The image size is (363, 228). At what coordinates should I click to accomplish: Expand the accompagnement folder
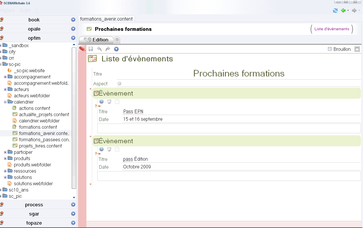click(5, 77)
